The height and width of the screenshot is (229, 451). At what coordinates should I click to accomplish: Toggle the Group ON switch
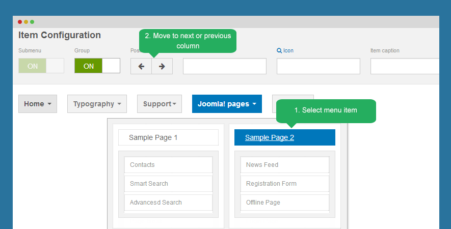(x=97, y=66)
